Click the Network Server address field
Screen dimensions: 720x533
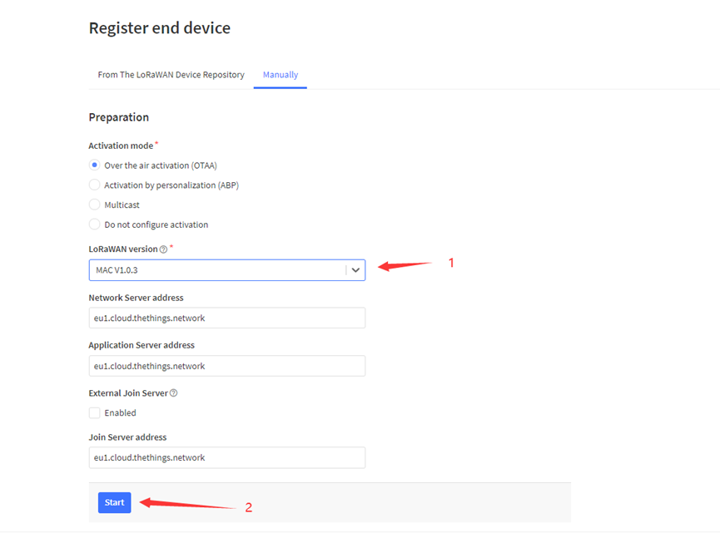pyautogui.click(x=227, y=318)
